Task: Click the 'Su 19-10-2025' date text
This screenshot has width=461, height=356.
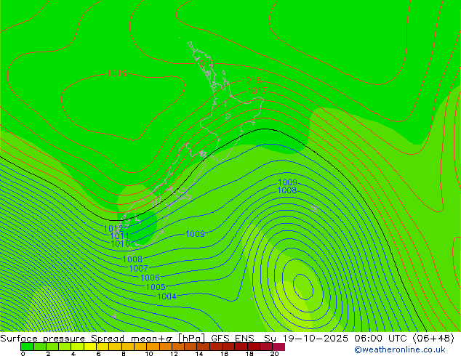Action: (x=306, y=339)
